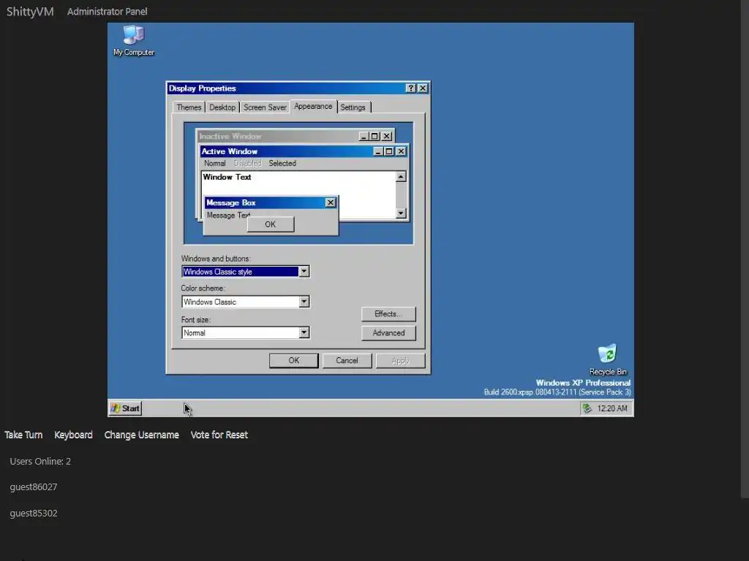Click Vote for Reset
Screen dimensions: 749x561
pos(219,435)
